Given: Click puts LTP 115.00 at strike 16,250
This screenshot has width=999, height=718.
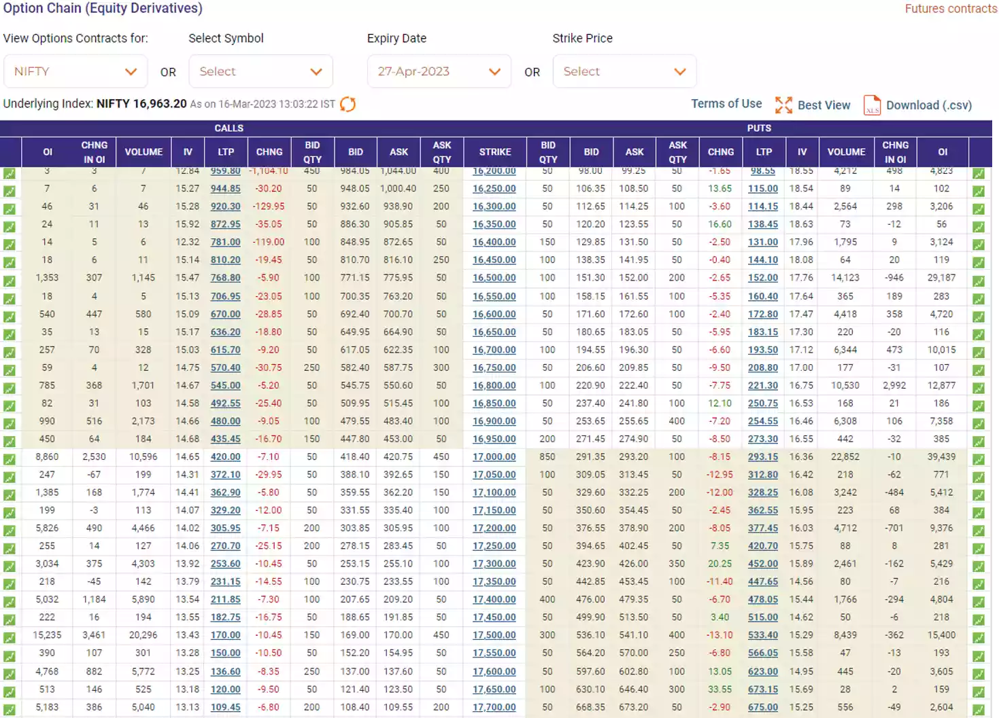Looking at the screenshot, I should coord(763,188).
